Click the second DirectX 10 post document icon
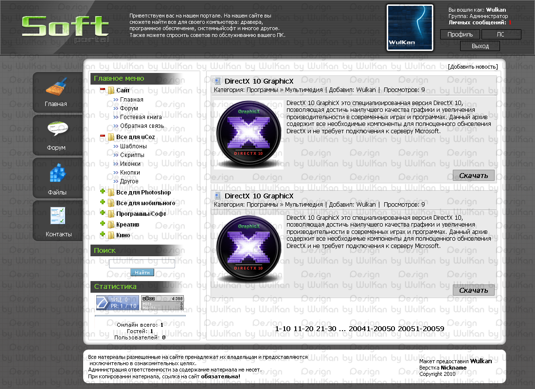The height and width of the screenshot is (389, 535). click(x=218, y=196)
